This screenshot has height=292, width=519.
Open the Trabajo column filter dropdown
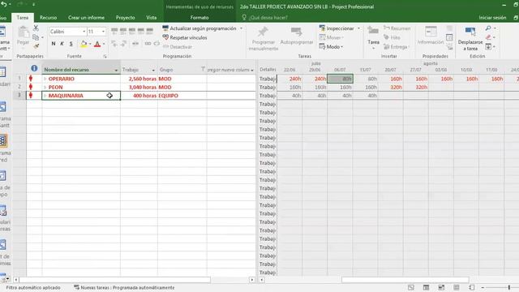pyautogui.click(x=153, y=71)
